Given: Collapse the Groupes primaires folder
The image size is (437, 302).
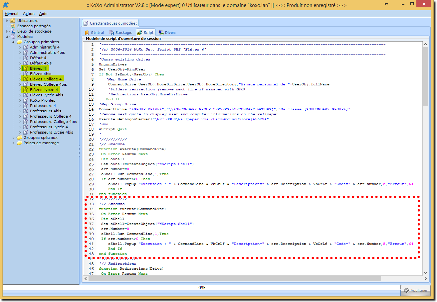Looking at the screenshot, I should point(14,42).
